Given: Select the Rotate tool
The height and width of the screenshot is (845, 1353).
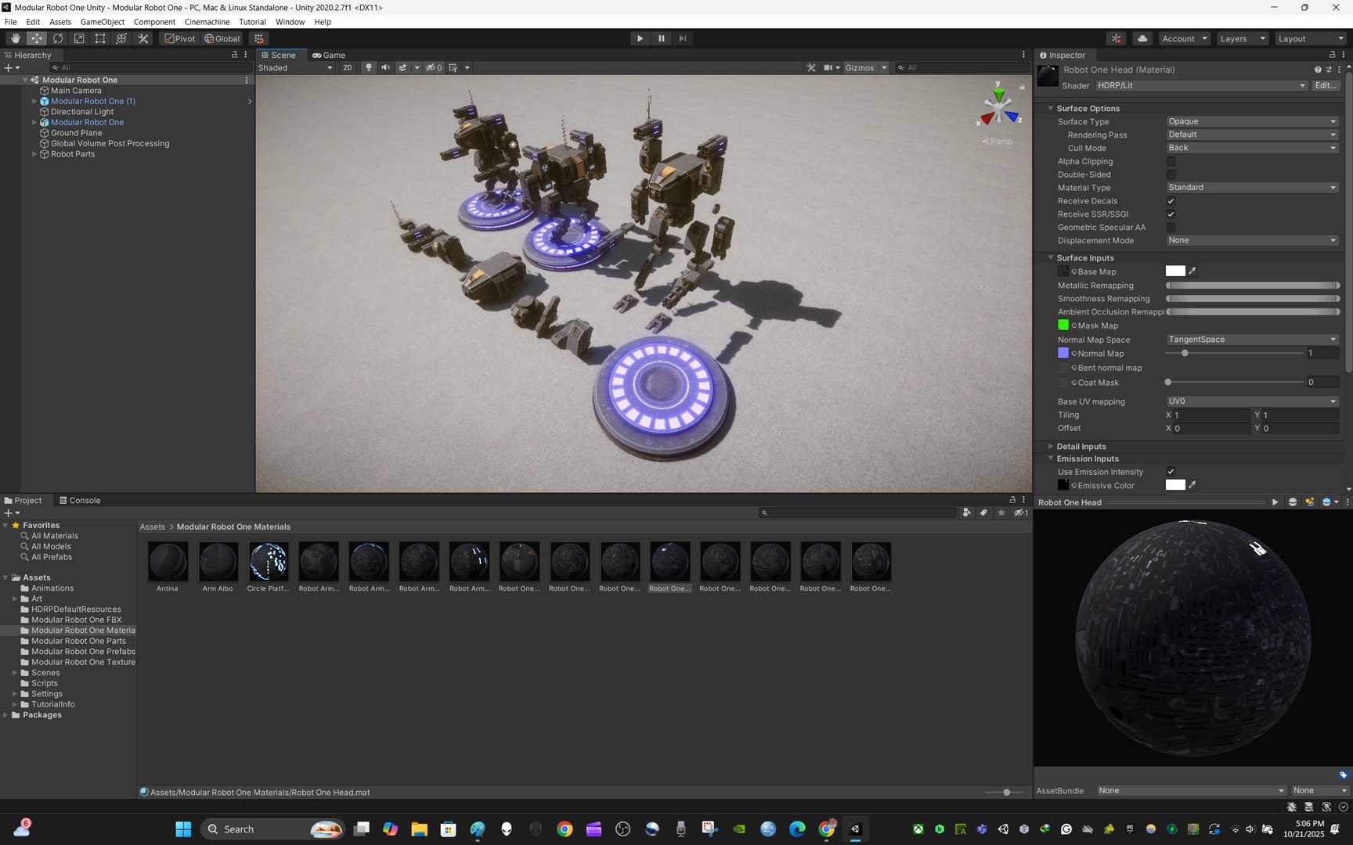Looking at the screenshot, I should (x=58, y=38).
